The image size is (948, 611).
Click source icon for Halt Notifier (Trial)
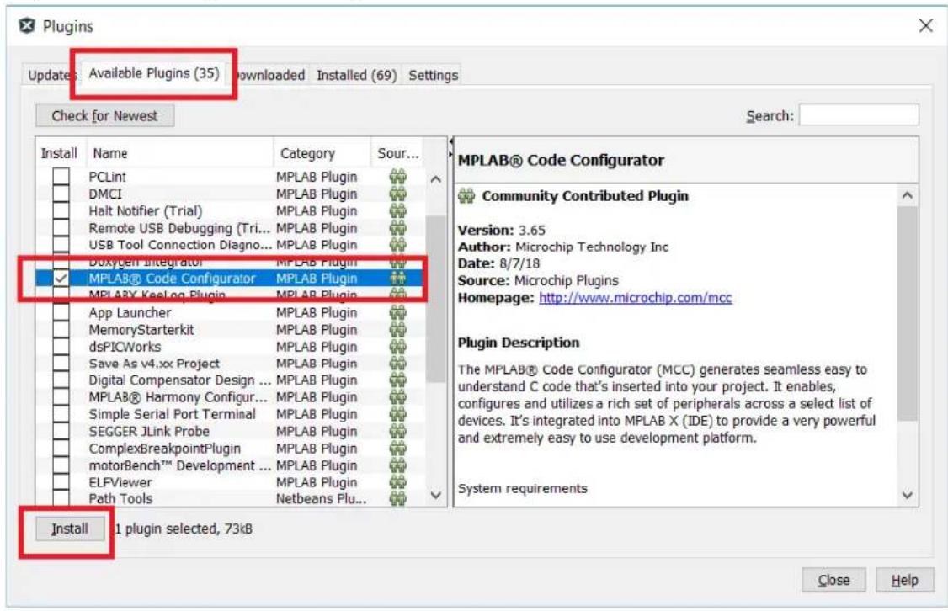(x=398, y=211)
